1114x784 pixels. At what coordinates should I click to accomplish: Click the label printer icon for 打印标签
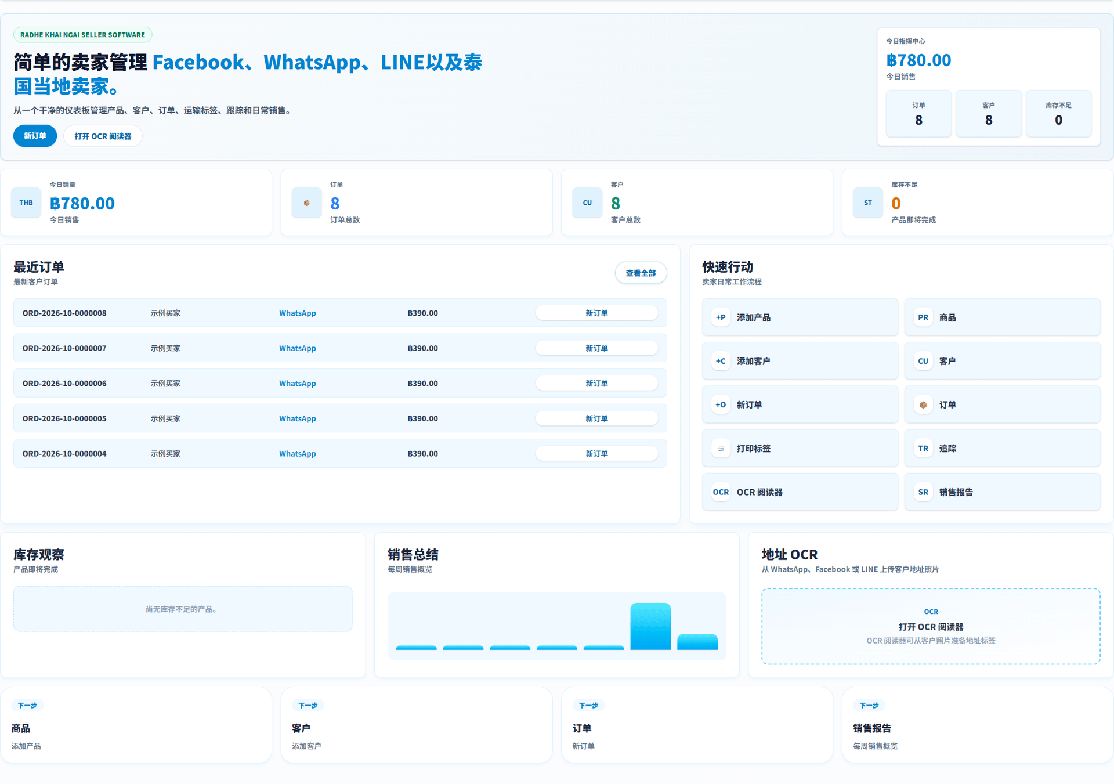coord(721,449)
